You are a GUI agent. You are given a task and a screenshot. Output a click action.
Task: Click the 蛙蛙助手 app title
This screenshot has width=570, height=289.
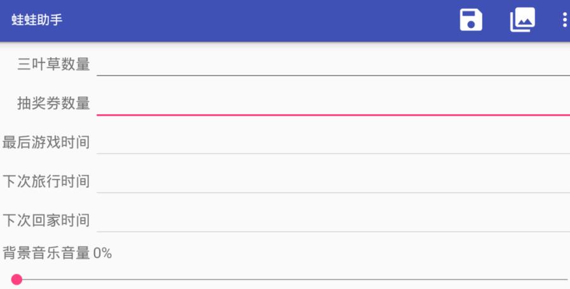click(x=37, y=20)
